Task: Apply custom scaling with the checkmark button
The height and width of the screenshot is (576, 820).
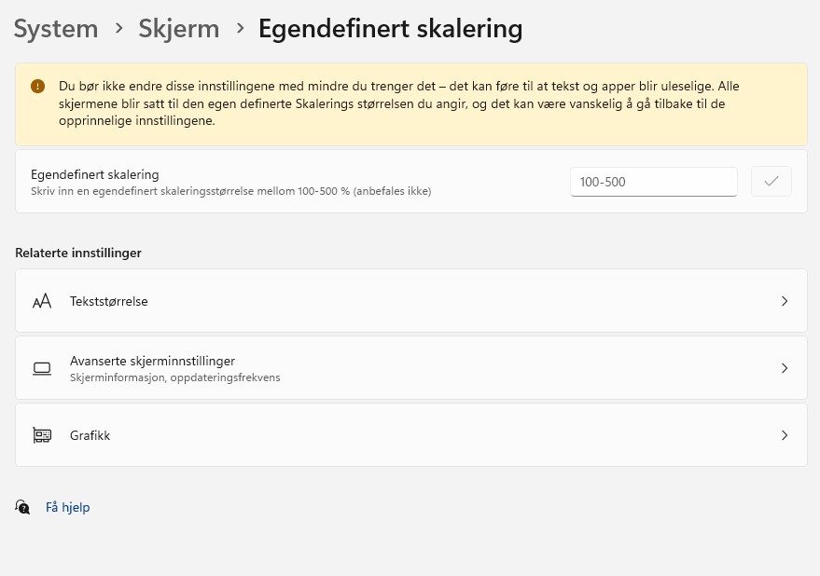Action: 771,182
